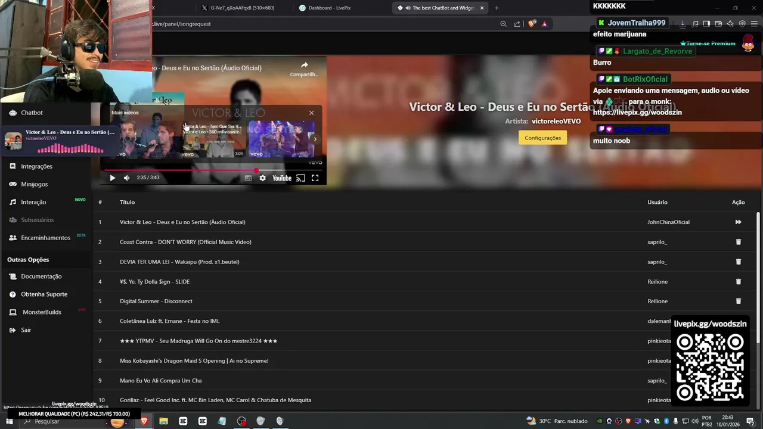Skip the current song Deus e Eu no Sertão

[738, 222]
